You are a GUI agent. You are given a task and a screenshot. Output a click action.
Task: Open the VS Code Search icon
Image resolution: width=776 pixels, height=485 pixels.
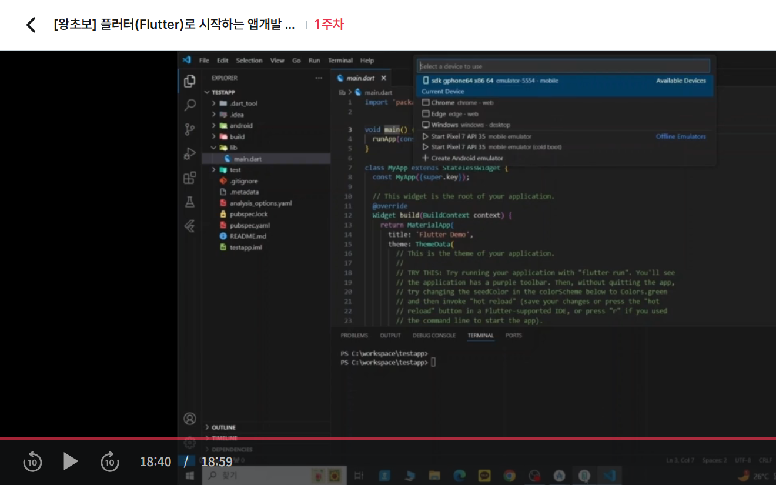point(189,105)
